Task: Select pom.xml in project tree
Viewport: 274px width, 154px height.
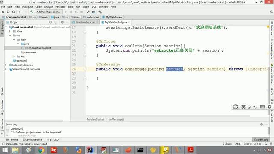Action: (20, 61)
